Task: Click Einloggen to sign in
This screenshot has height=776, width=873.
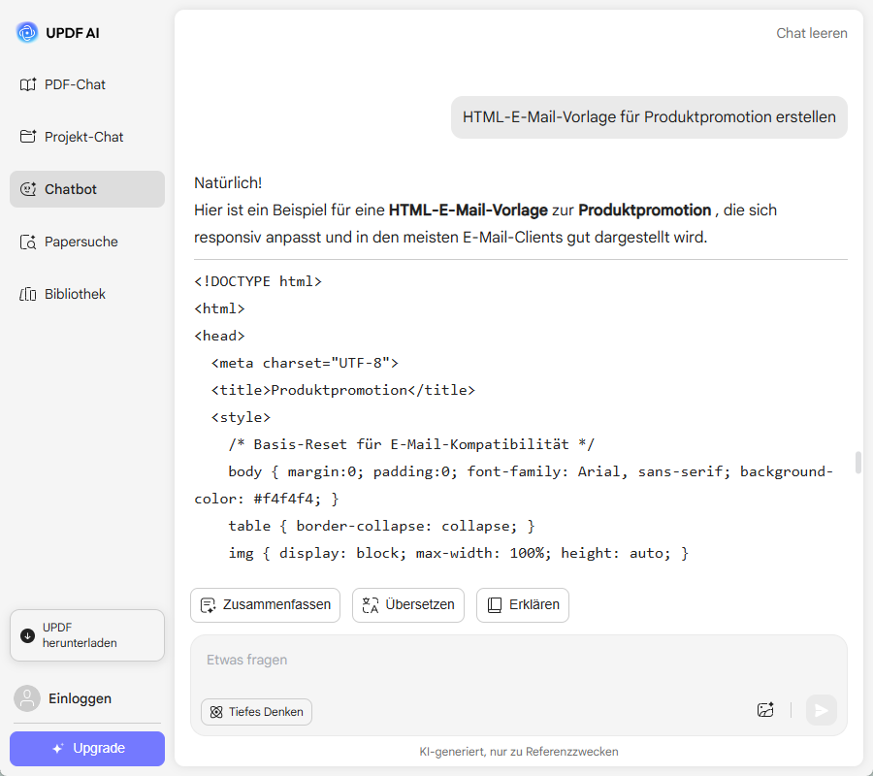Action: (80, 698)
